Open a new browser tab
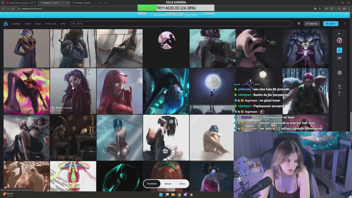352x198 pixels. tap(106, 3)
